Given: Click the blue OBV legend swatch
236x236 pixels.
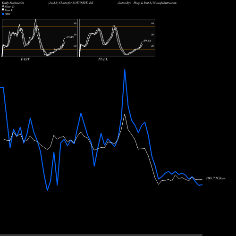Looking at the screenshot, I should coord(3,14).
